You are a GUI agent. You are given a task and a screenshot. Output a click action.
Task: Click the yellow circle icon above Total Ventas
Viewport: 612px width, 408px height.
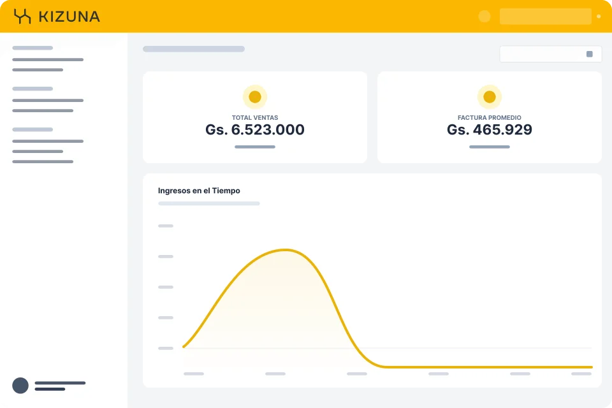(x=255, y=97)
